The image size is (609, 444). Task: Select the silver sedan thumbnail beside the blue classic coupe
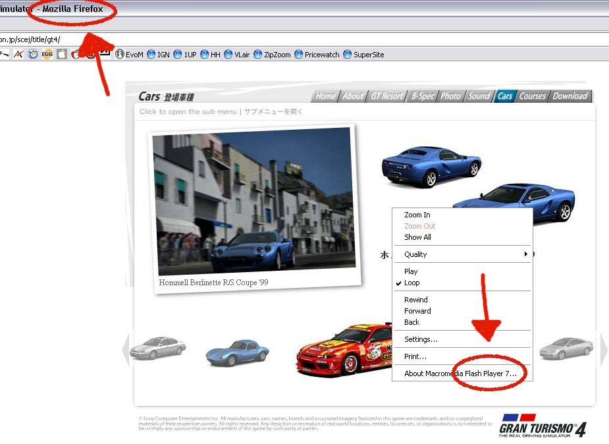tap(158, 347)
